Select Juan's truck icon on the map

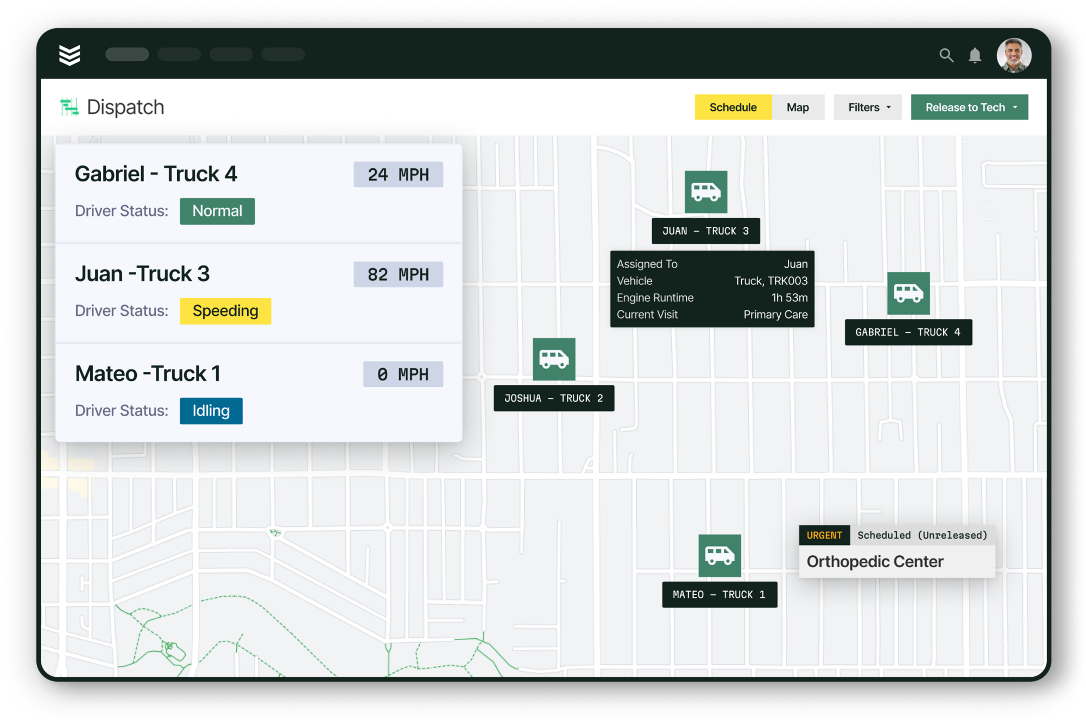point(705,193)
